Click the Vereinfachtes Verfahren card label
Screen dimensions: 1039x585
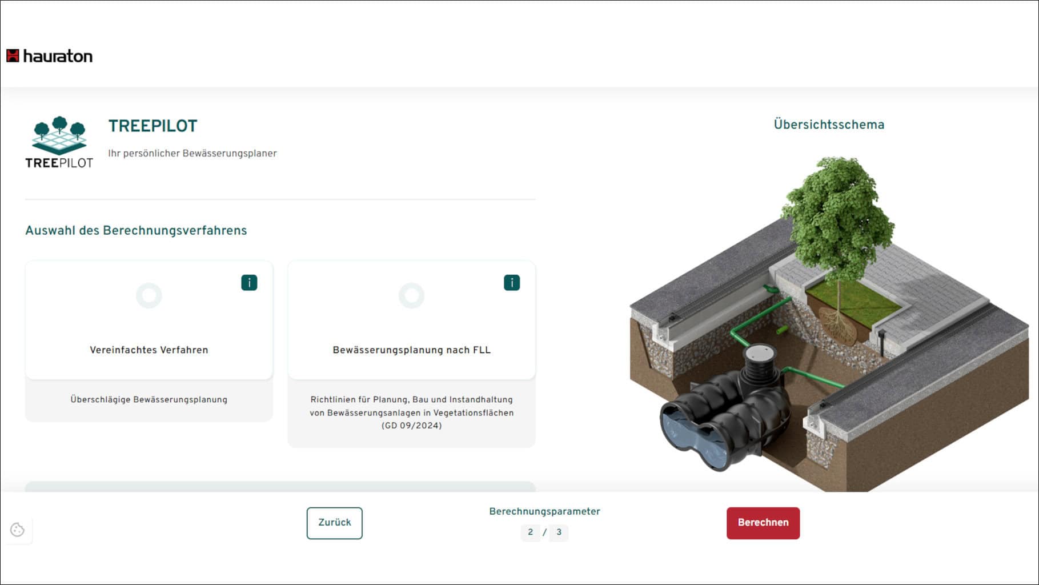pos(149,350)
